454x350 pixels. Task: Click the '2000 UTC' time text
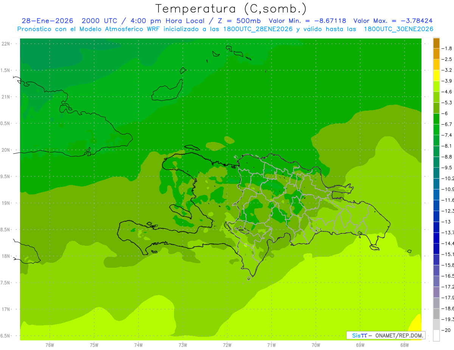(100, 21)
